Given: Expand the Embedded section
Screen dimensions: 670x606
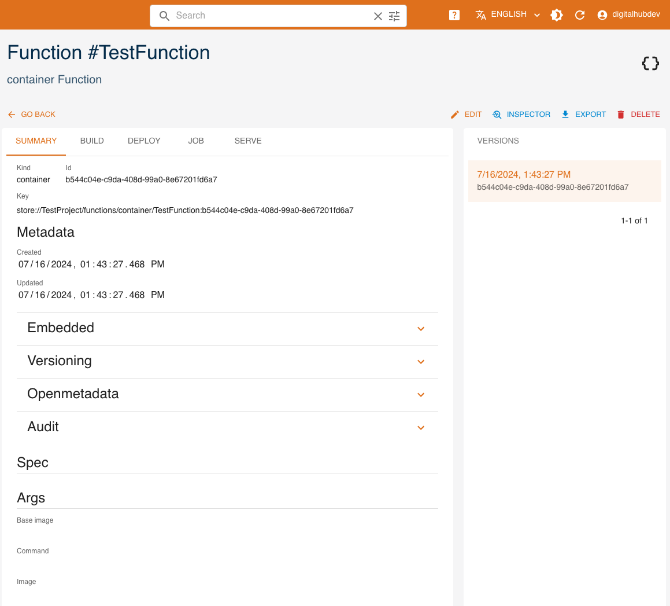Looking at the screenshot, I should click(x=421, y=329).
